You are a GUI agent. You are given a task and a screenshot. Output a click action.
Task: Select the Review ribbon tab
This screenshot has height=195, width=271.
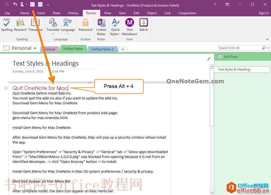(x=91, y=13)
